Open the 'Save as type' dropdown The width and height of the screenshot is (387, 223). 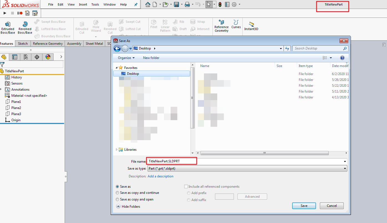pos(247,169)
